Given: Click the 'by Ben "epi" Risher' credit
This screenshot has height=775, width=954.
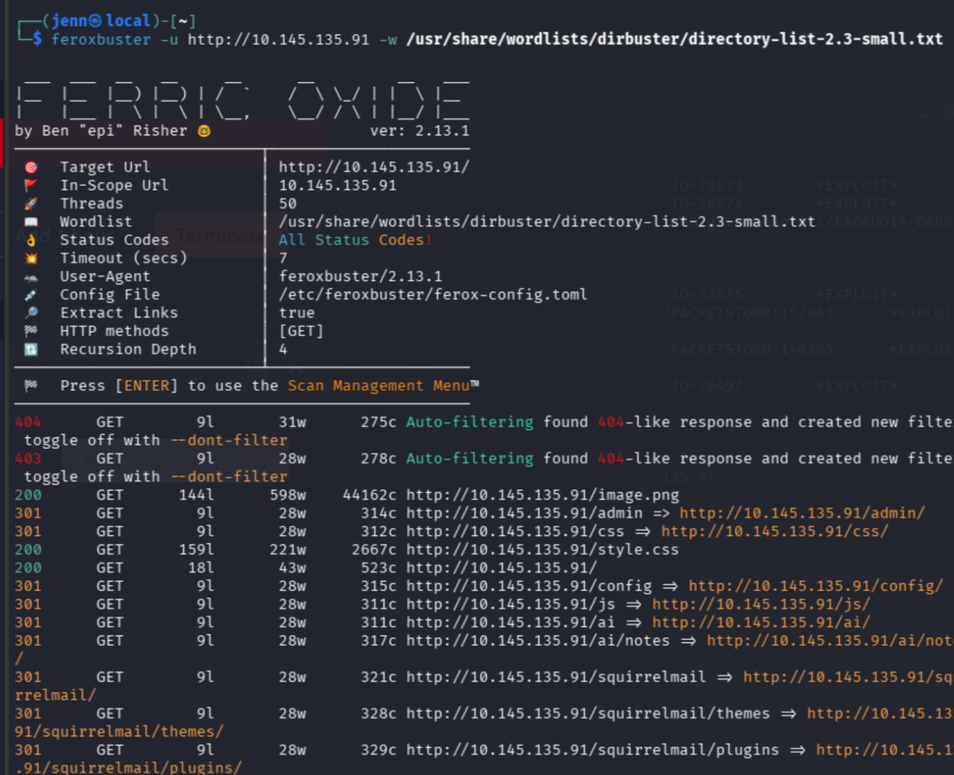Looking at the screenshot, I should tap(101, 131).
